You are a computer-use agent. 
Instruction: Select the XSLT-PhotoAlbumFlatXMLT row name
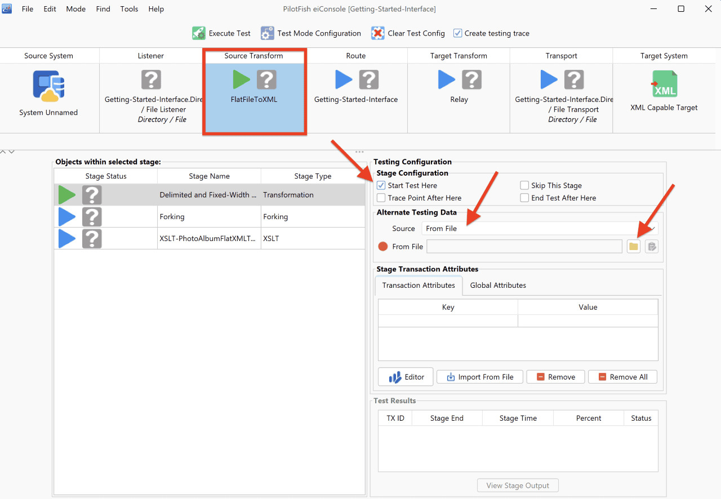tap(209, 239)
